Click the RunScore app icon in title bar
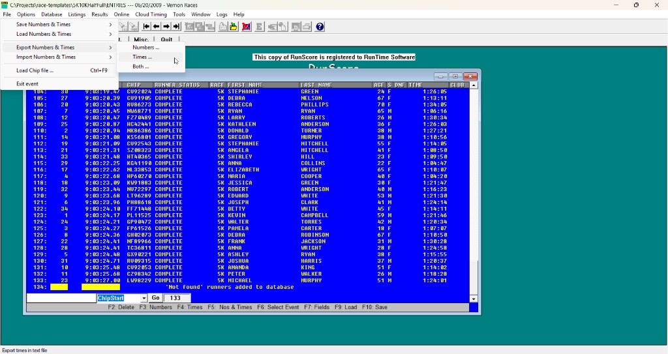 (x=5, y=5)
